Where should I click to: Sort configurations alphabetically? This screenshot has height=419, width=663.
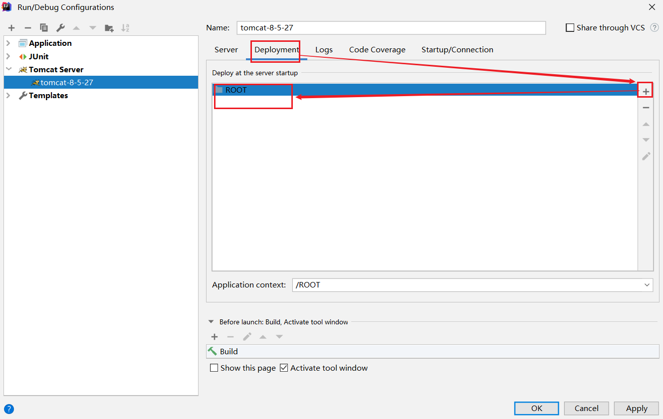(x=125, y=28)
